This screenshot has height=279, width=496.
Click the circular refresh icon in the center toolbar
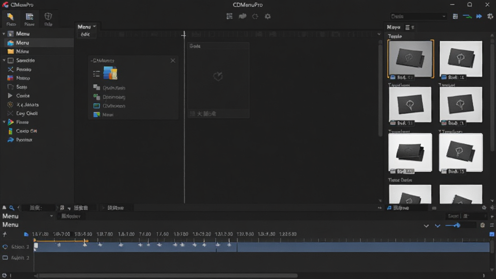point(255,16)
